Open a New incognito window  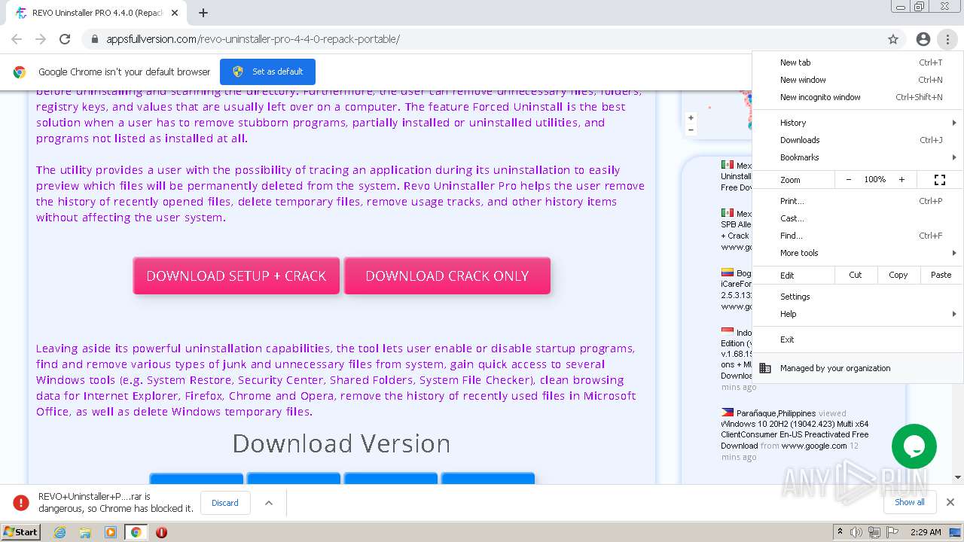coord(857,97)
